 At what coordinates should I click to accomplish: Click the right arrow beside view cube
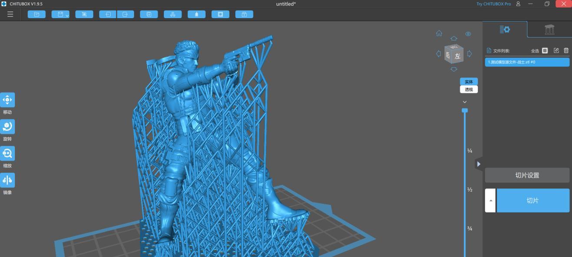470,54
